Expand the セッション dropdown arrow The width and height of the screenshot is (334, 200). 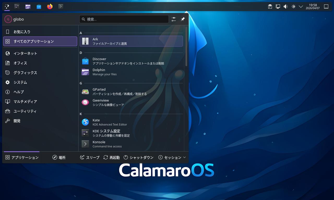184,157
